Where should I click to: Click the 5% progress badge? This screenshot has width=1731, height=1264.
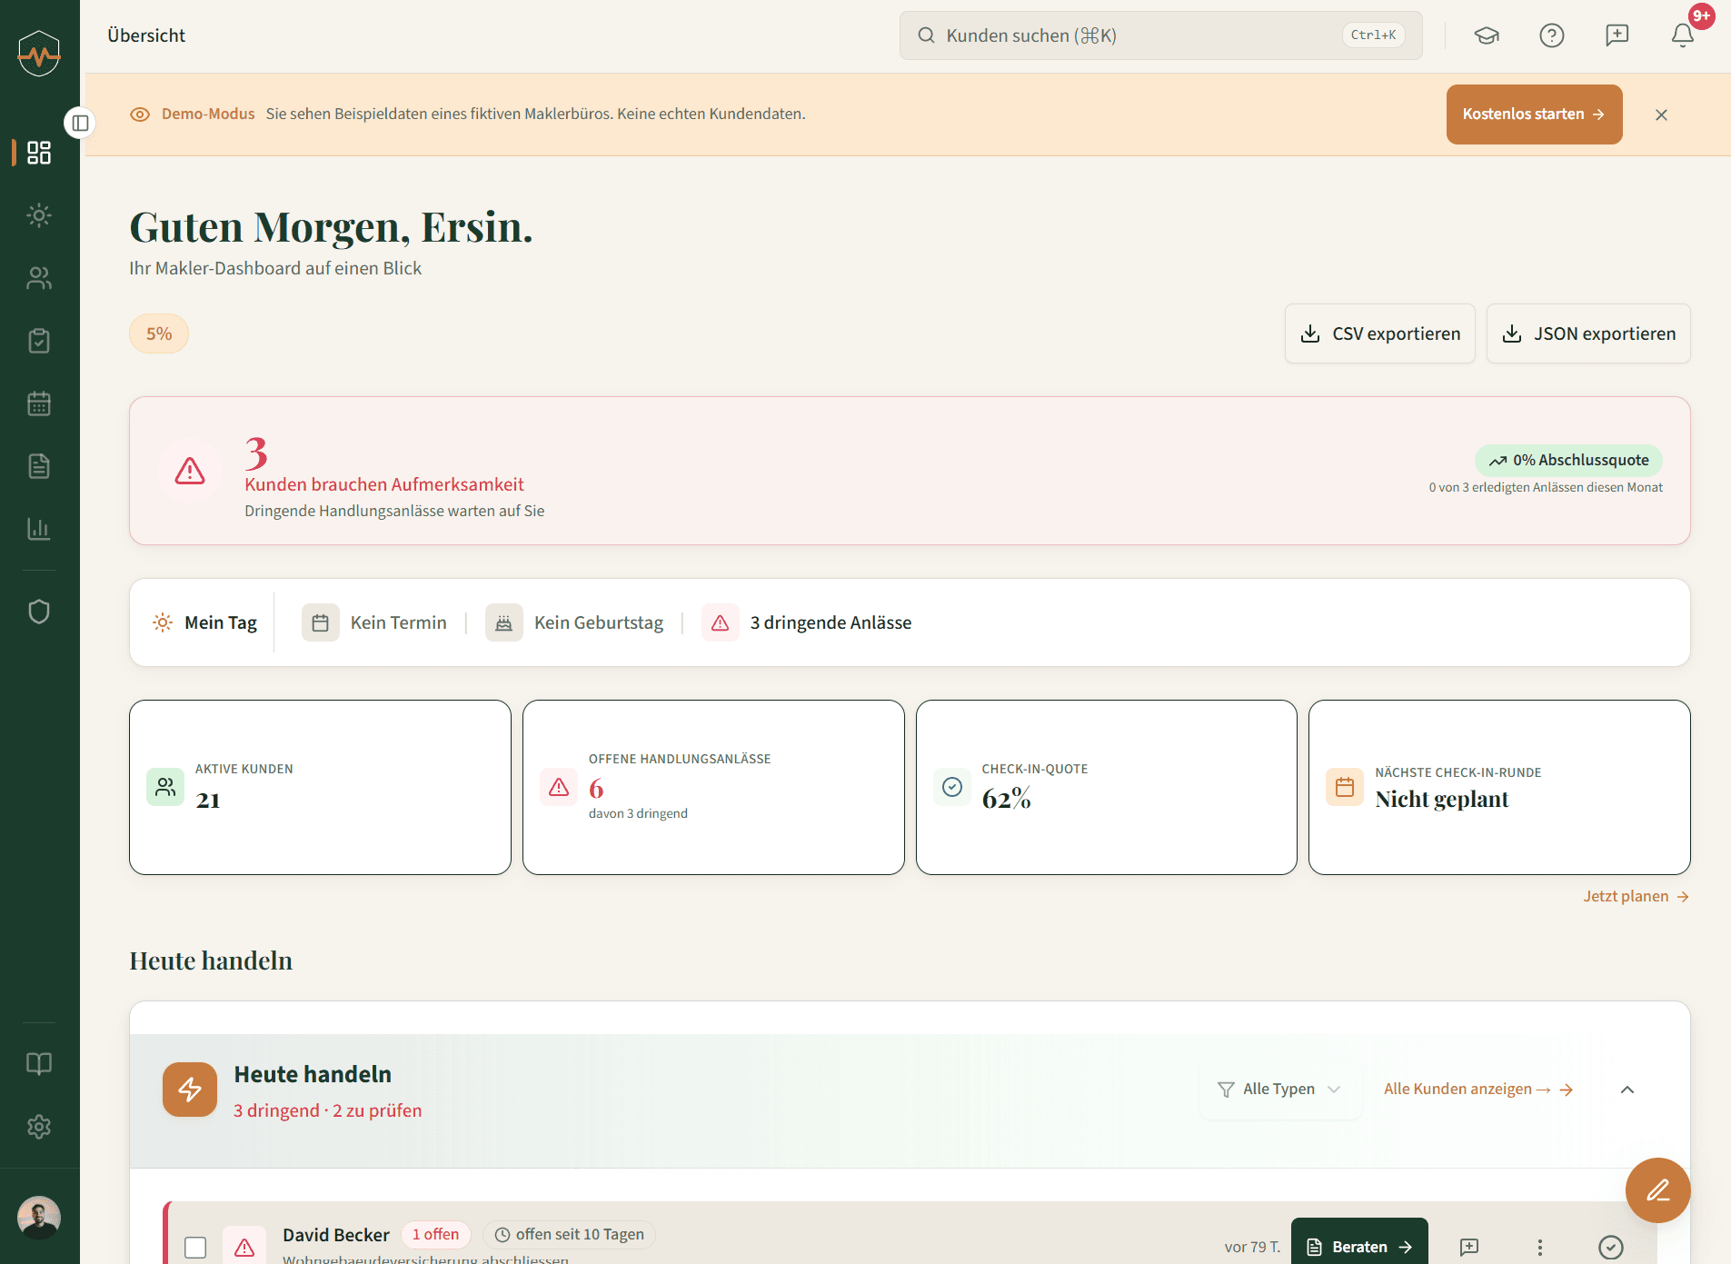(x=159, y=333)
